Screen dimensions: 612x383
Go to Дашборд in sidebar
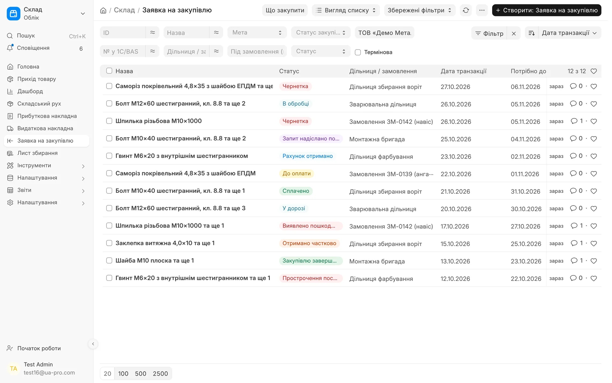pyautogui.click(x=47, y=92)
